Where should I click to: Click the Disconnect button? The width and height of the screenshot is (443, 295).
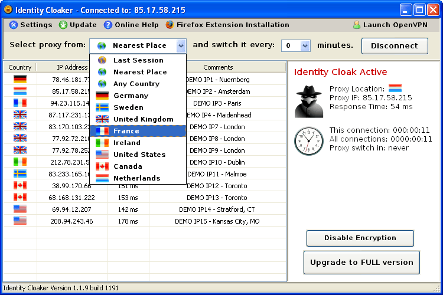coord(395,46)
